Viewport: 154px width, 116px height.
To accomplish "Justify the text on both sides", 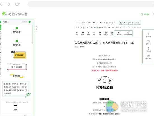I will tap(102, 27).
